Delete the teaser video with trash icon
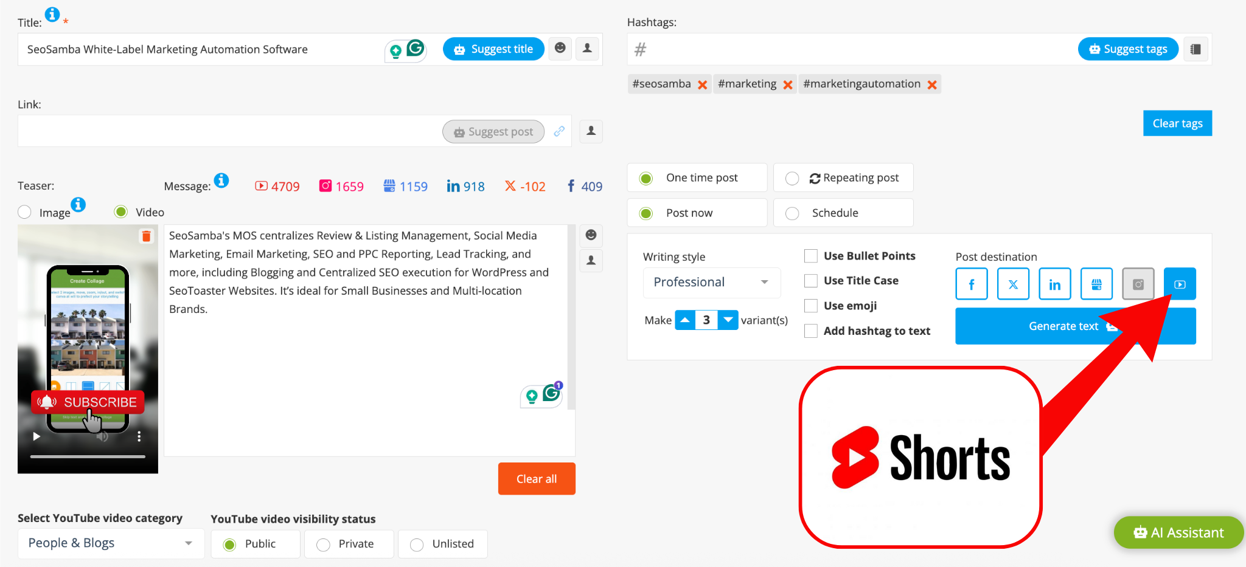The width and height of the screenshot is (1246, 567). (146, 236)
